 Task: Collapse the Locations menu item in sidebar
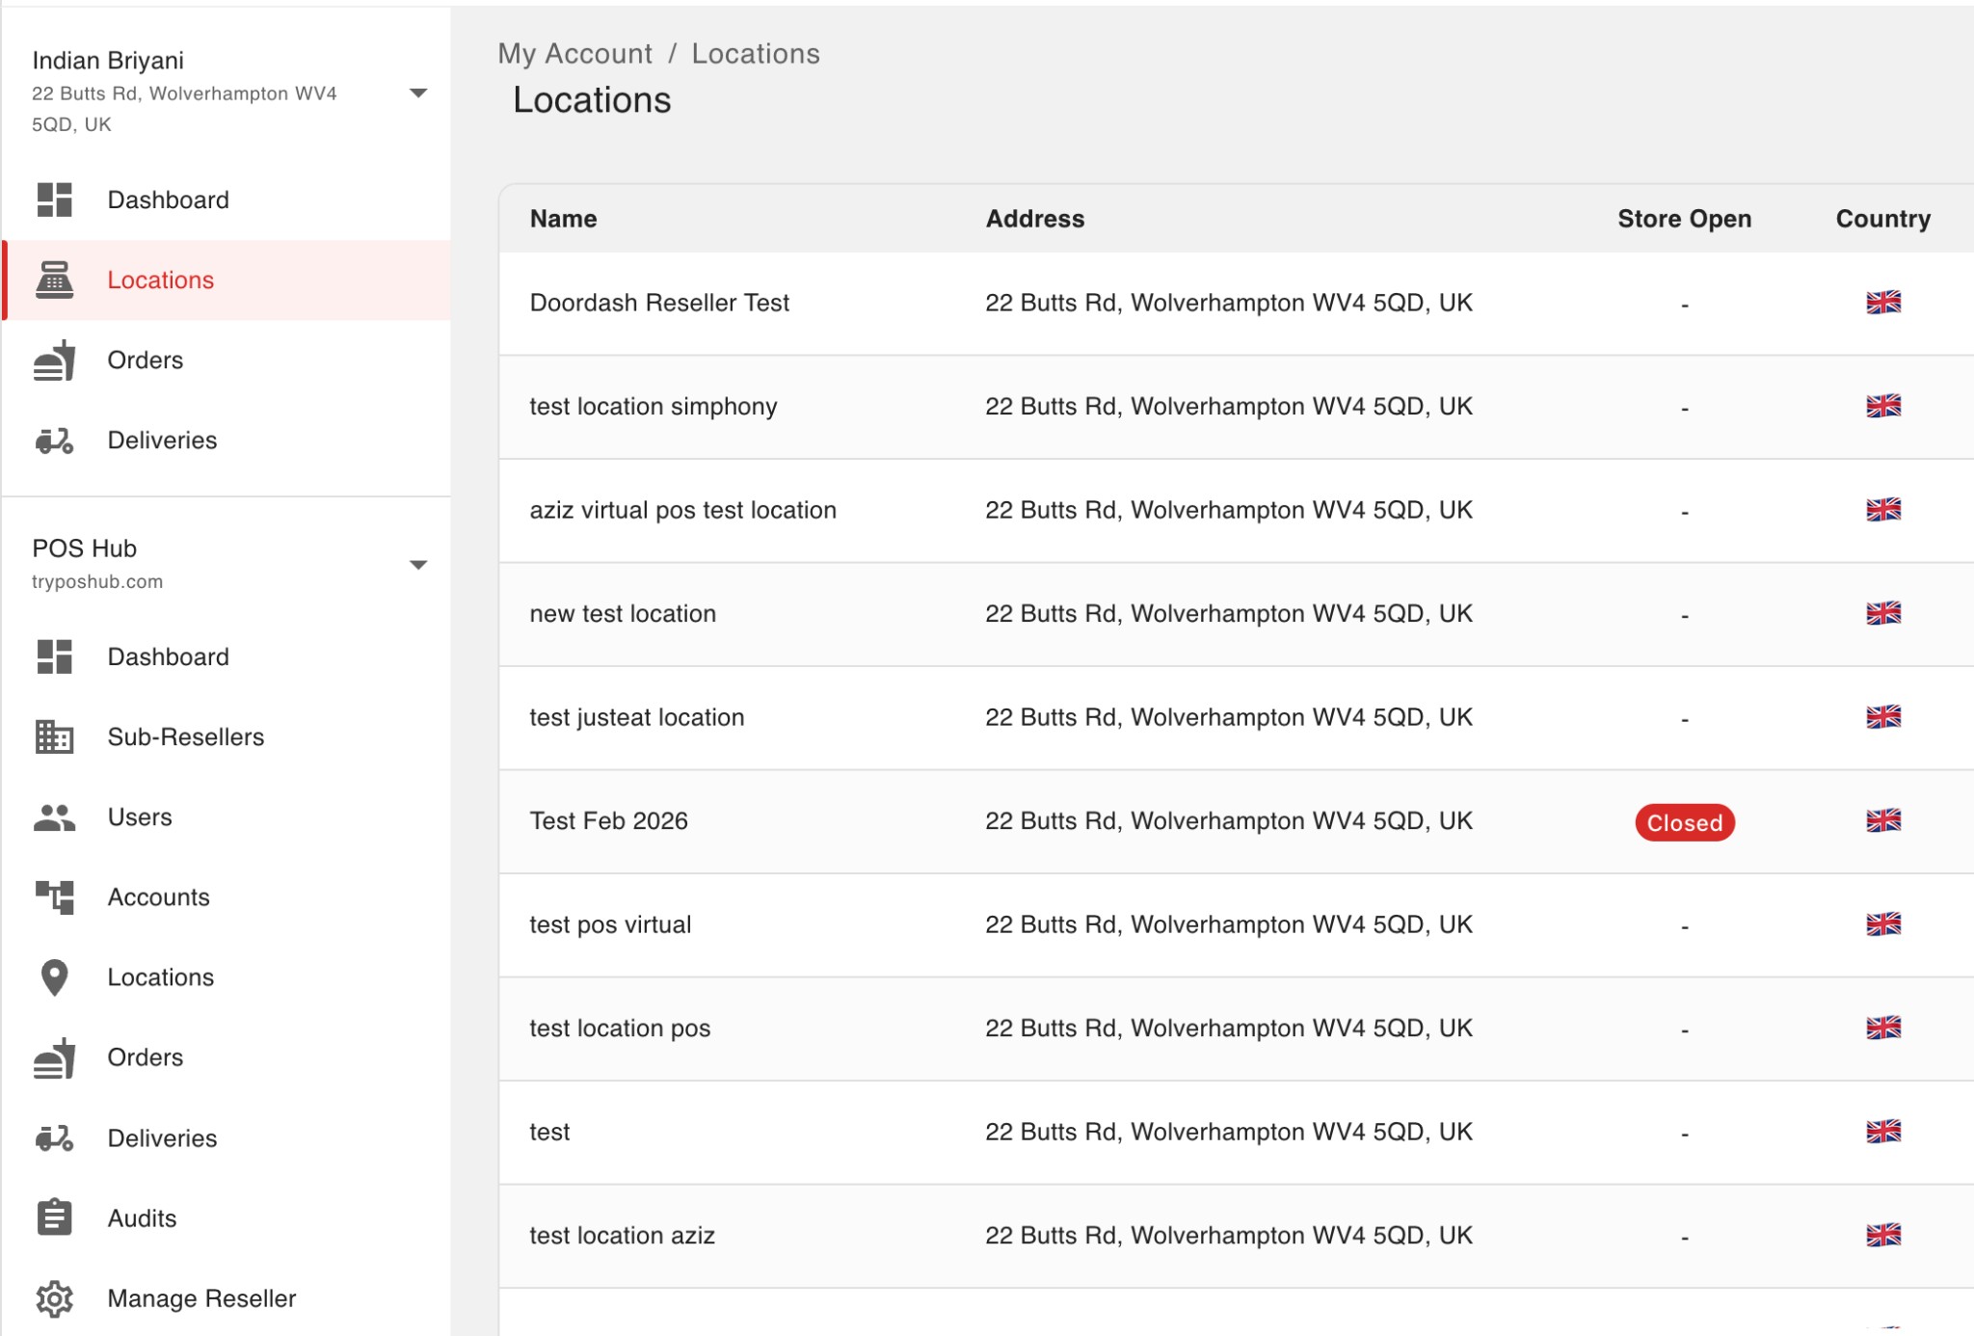(161, 280)
